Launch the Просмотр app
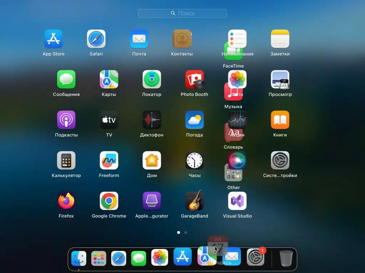 pyautogui.click(x=280, y=79)
